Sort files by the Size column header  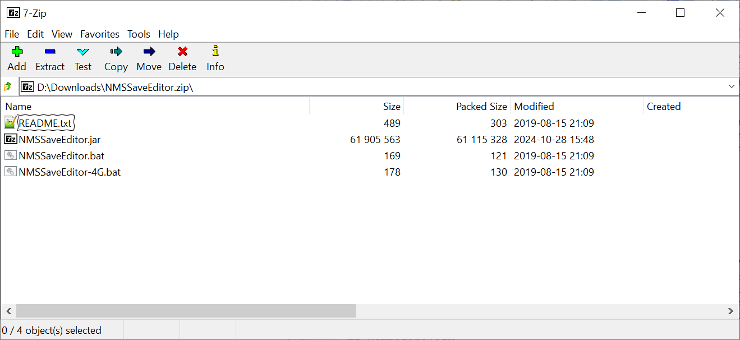click(391, 106)
